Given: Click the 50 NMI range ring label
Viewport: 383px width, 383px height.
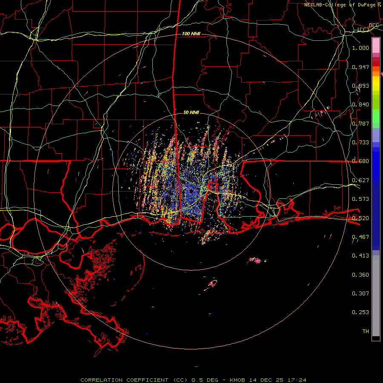Looking at the screenshot, I should 191,113.
